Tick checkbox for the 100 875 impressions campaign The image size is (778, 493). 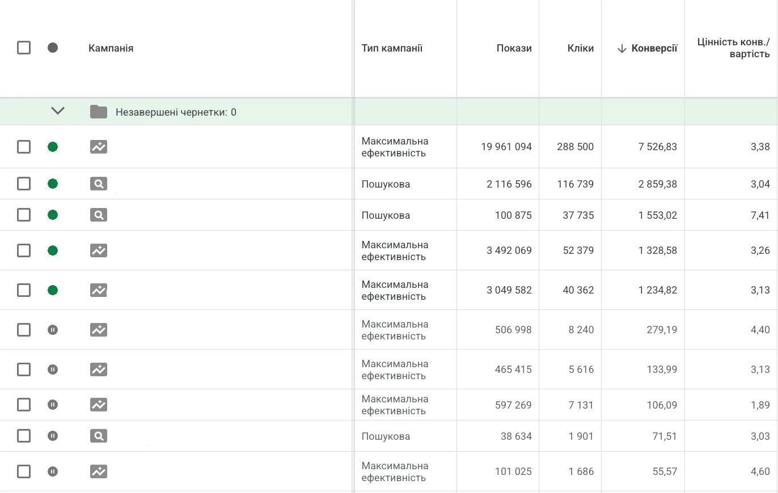pyautogui.click(x=24, y=215)
